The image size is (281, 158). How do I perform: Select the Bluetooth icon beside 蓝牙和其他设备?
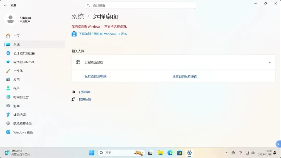[x=8, y=53]
